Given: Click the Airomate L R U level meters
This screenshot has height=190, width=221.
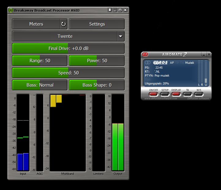Looking at the screenshot, I should click(x=203, y=73).
